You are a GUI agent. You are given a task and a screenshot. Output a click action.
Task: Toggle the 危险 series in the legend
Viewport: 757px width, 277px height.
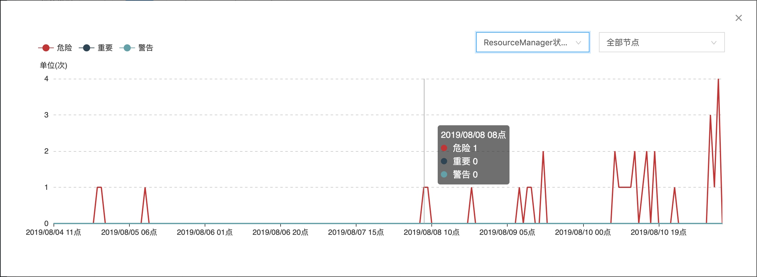[x=55, y=48]
